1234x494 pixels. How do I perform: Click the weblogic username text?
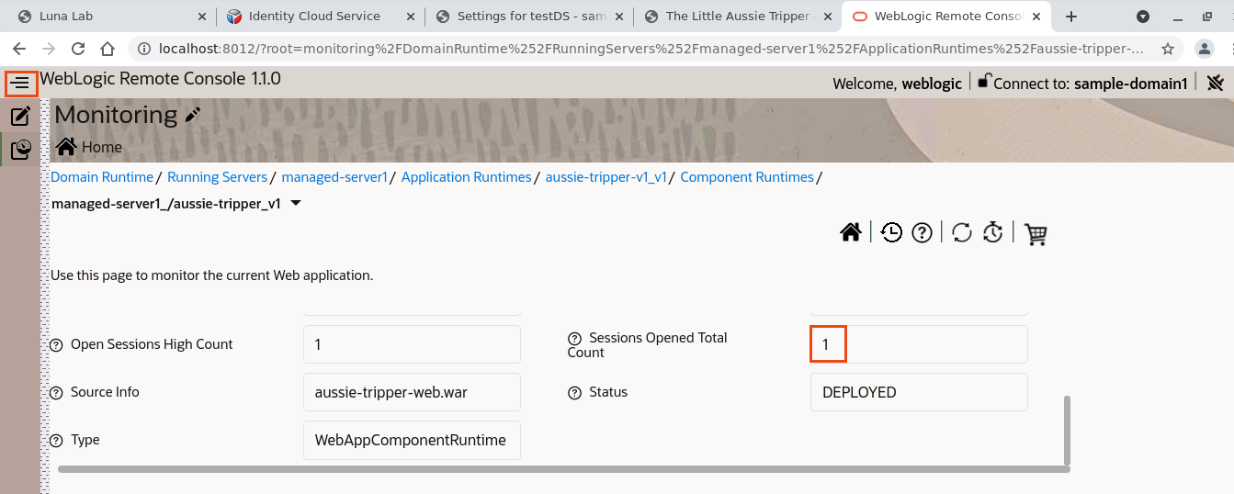click(932, 84)
